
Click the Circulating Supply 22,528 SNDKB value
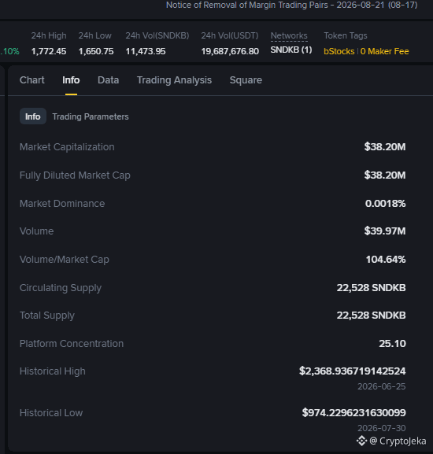click(372, 288)
